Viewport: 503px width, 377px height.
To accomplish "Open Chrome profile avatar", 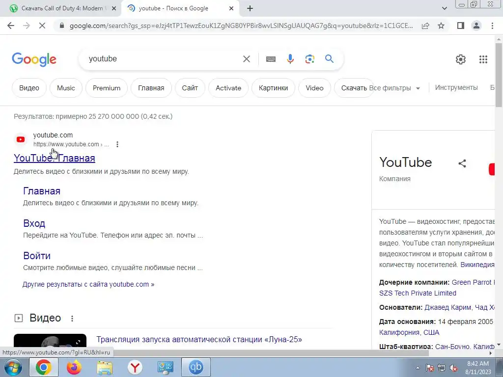I will click(476, 26).
